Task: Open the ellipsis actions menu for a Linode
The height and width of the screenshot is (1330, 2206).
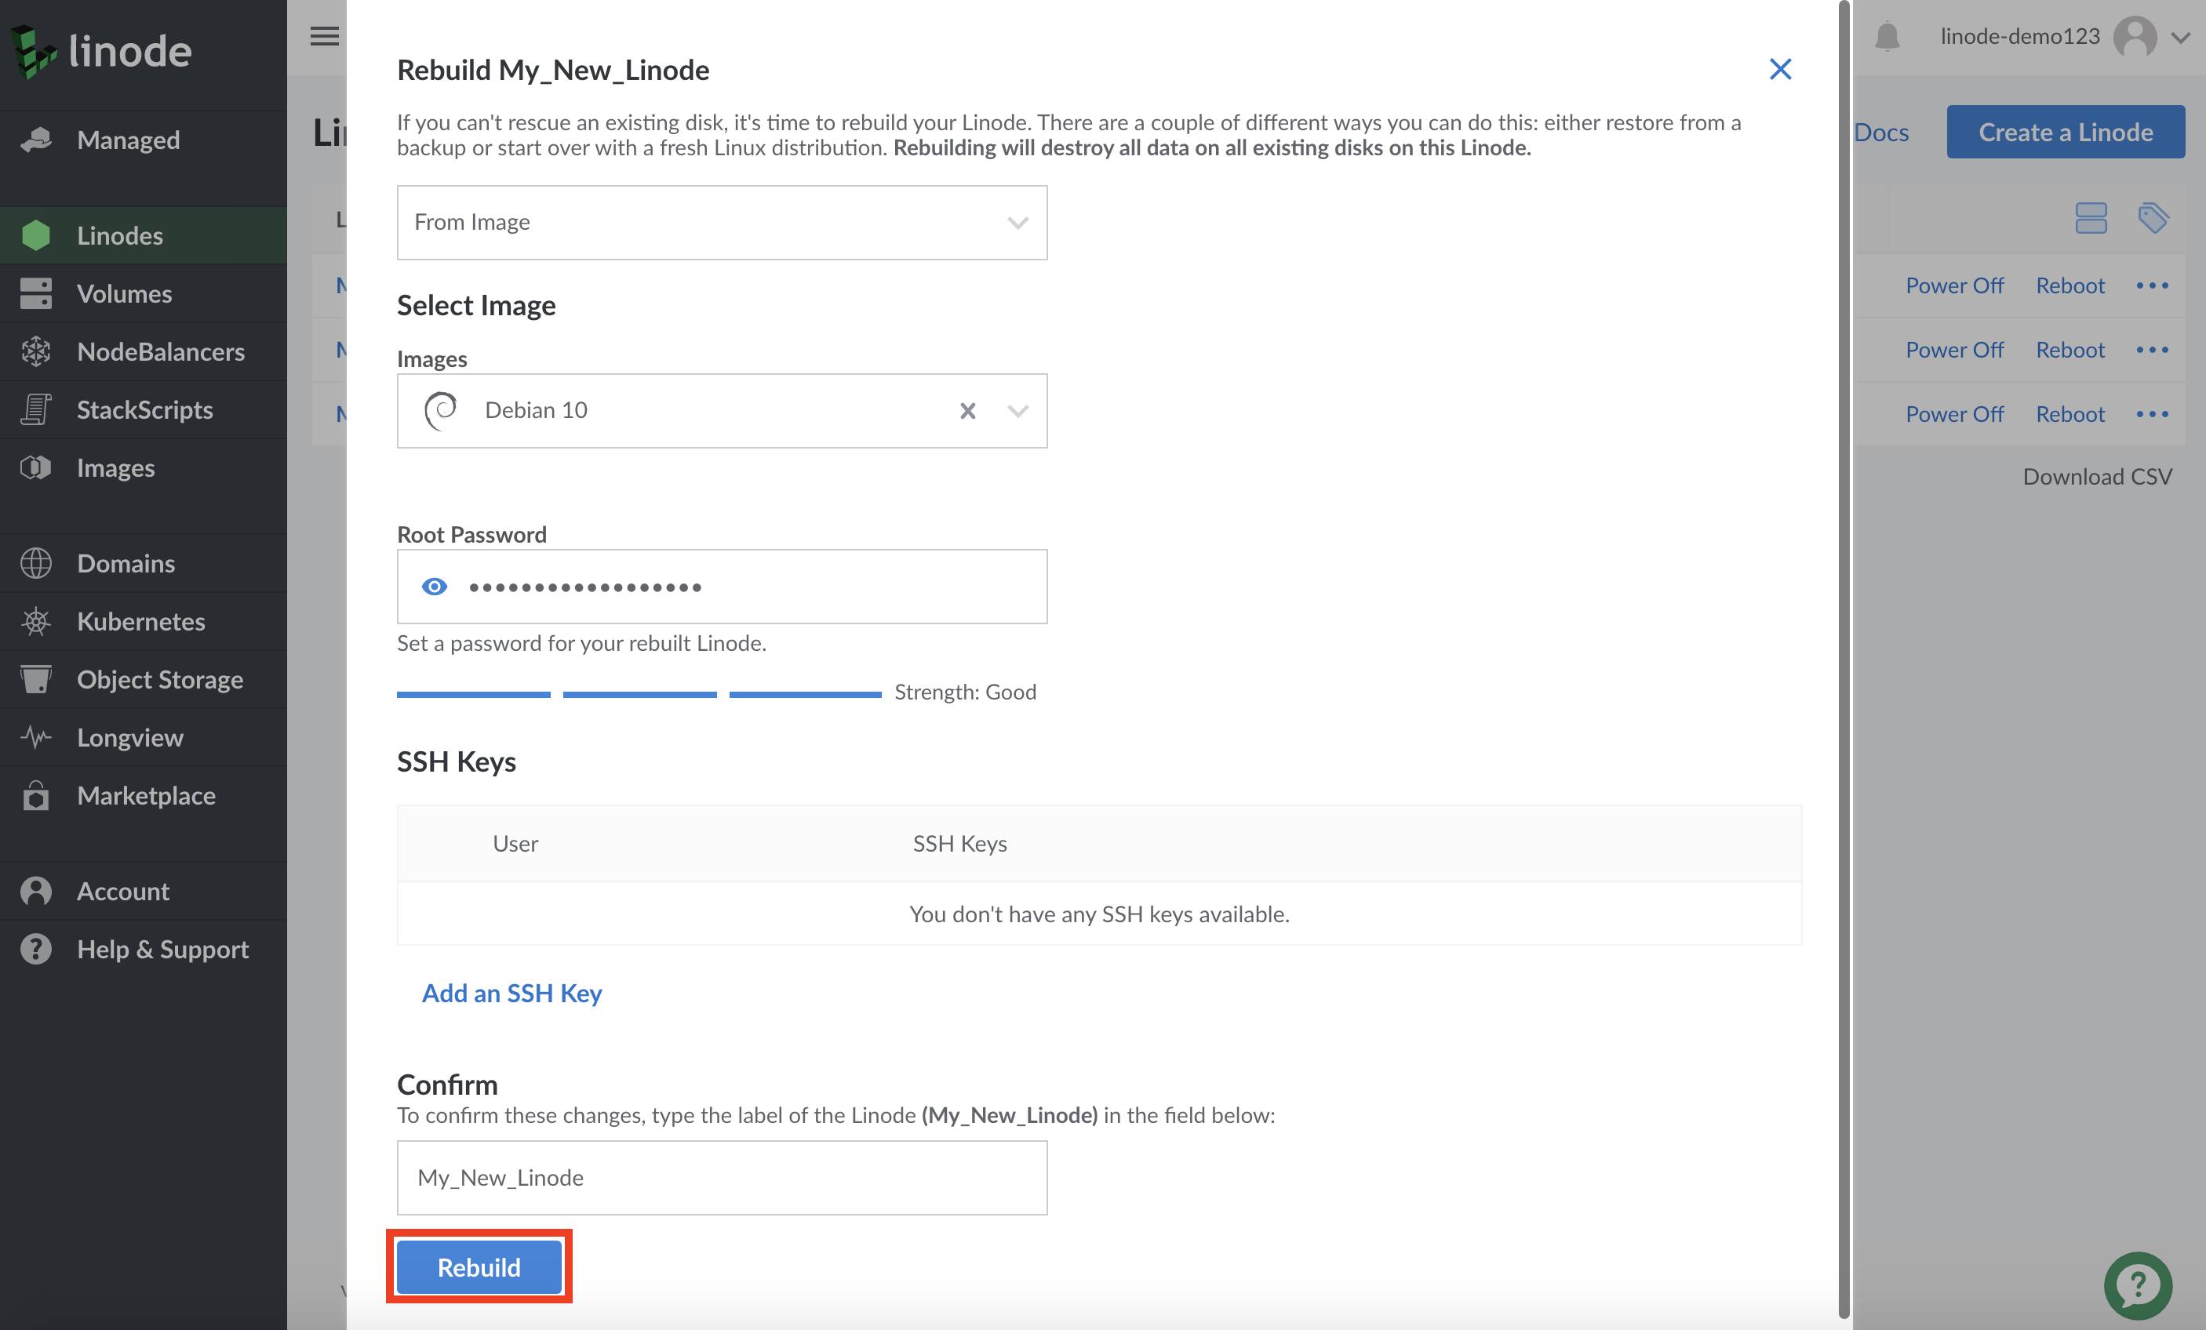Action: click(2154, 285)
